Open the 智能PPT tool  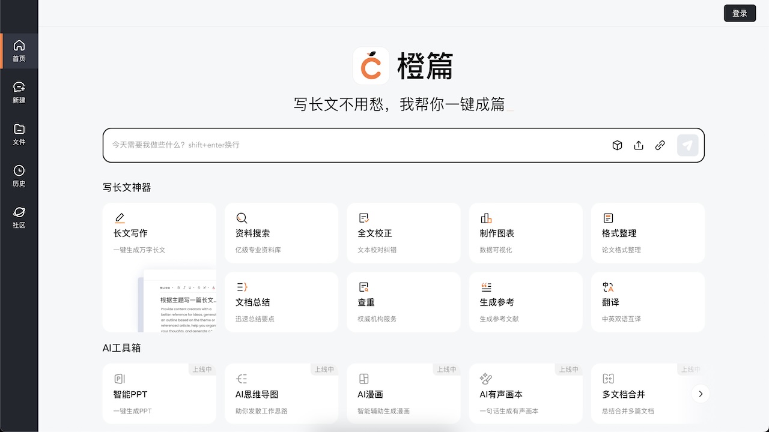point(159,394)
